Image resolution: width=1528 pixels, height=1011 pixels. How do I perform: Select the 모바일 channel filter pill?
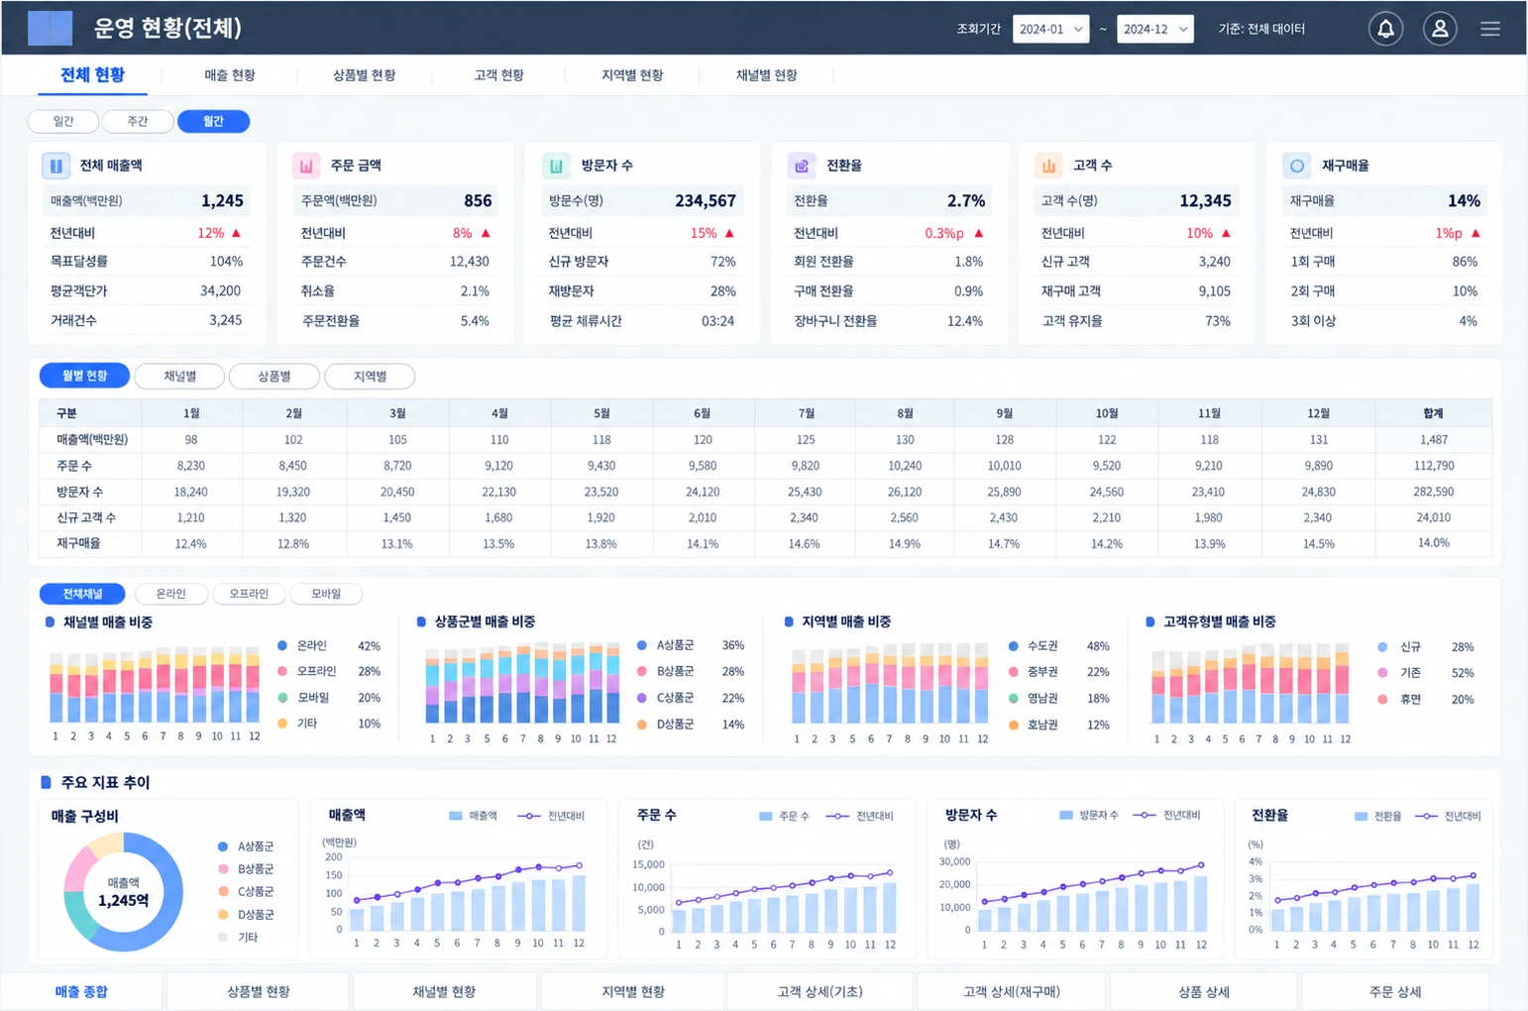point(326,594)
